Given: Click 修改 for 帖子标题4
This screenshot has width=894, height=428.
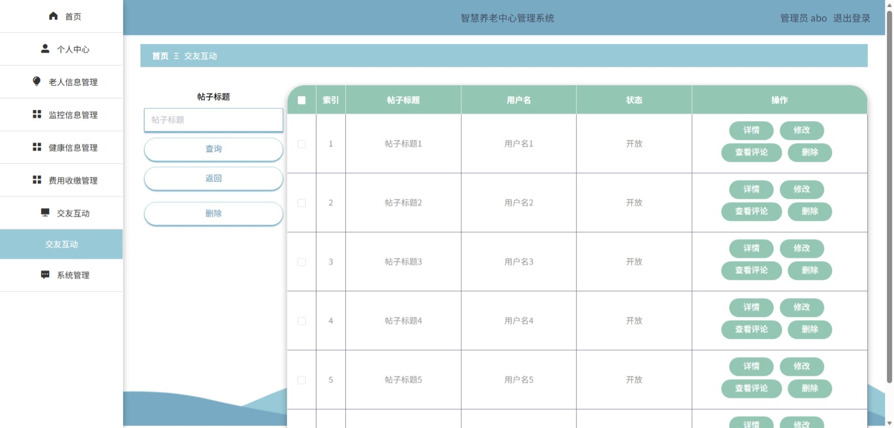Looking at the screenshot, I should 802,307.
